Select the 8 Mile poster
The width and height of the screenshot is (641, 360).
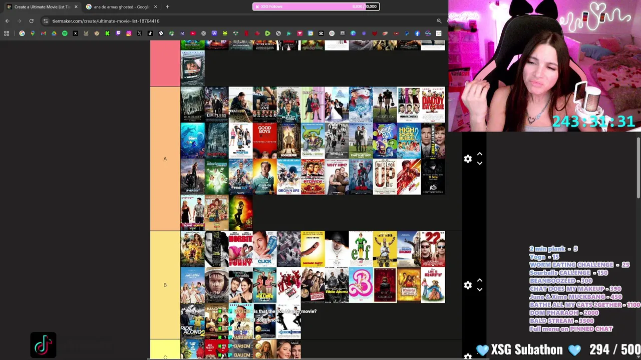pyautogui.click(x=433, y=176)
